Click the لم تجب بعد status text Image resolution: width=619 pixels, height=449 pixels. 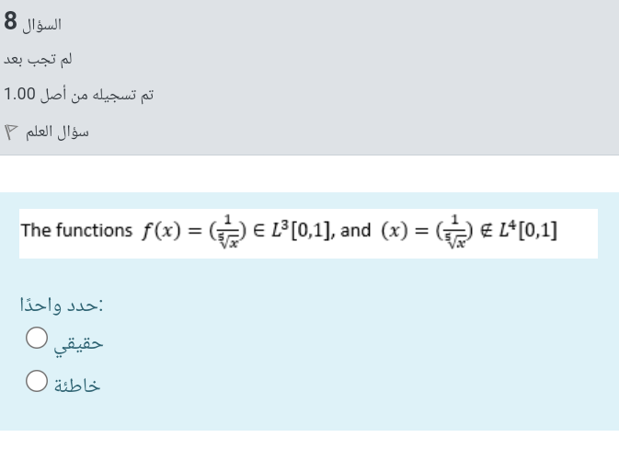38,59
